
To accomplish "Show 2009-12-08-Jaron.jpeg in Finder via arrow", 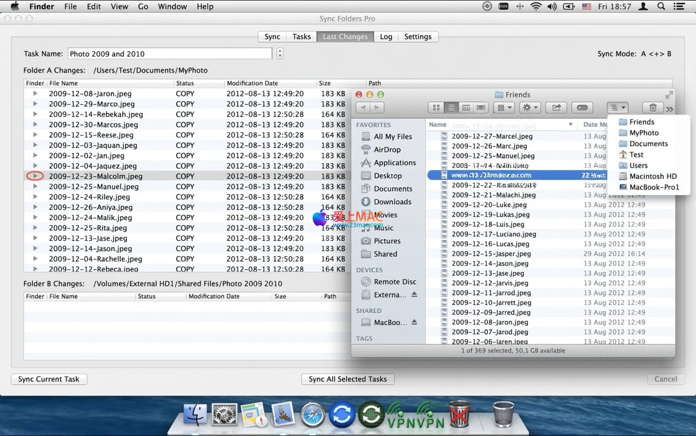I will pos(35,94).
